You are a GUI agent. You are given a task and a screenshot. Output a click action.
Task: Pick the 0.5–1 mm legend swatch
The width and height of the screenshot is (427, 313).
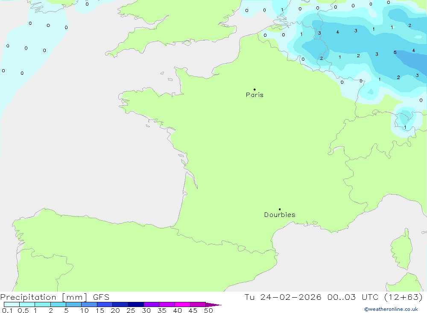pos(27,304)
